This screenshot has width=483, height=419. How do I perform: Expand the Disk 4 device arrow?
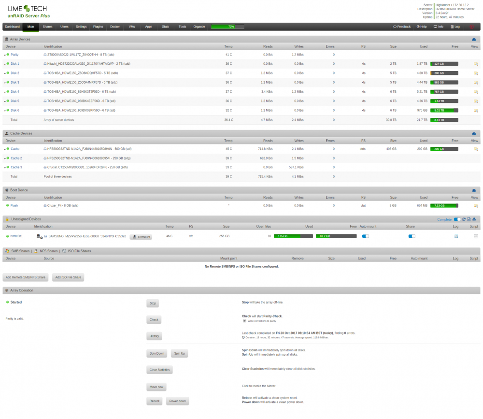[x=5, y=92]
